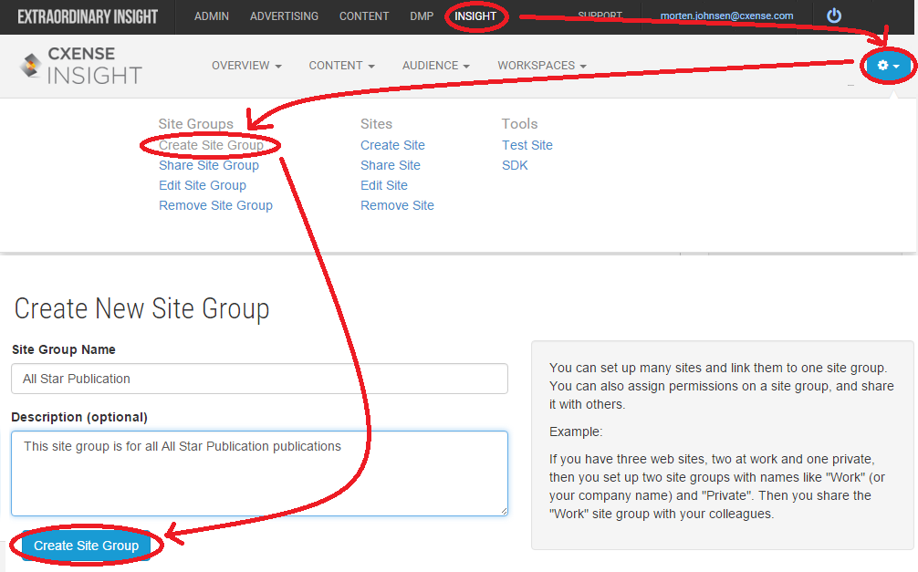
Task: Select the Insight top menu
Action: [475, 16]
